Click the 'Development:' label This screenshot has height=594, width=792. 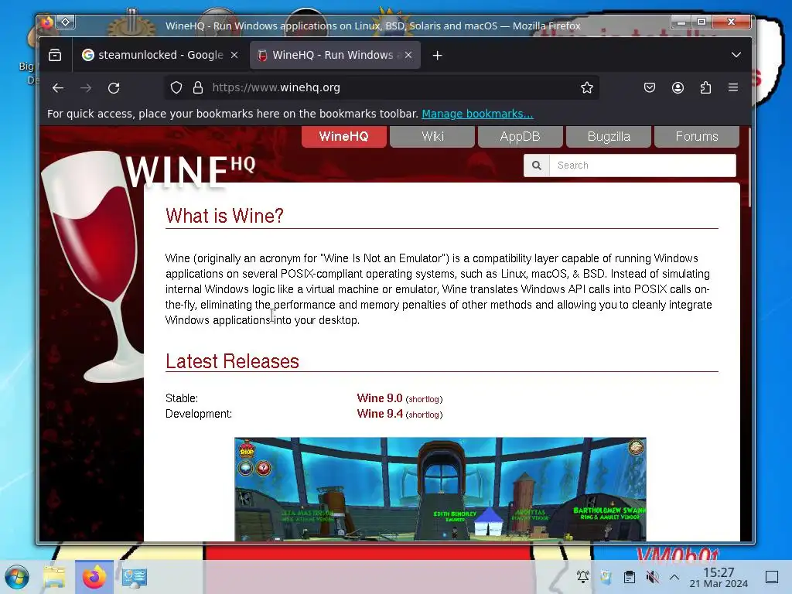click(x=199, y=414)
